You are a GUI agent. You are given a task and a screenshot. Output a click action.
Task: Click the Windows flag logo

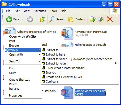(x=115, y=11)
